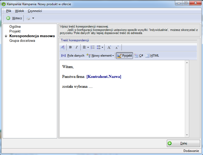This screenshot has width=203, height=155.
Task: Click the text 'Panstwa firma'
Action: [73, 77]
